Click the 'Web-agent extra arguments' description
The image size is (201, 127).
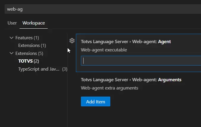tap(109, 88)
